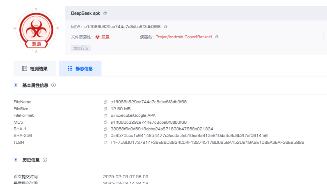Copy the SHA-1 hash value

coord(105,129)
